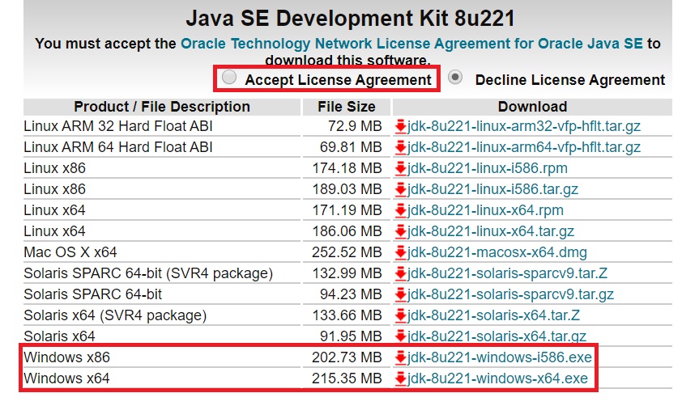Click the Solaris x64 (SVR4 package) label
This screenshot has width=699, height=410.
[115, 315]
